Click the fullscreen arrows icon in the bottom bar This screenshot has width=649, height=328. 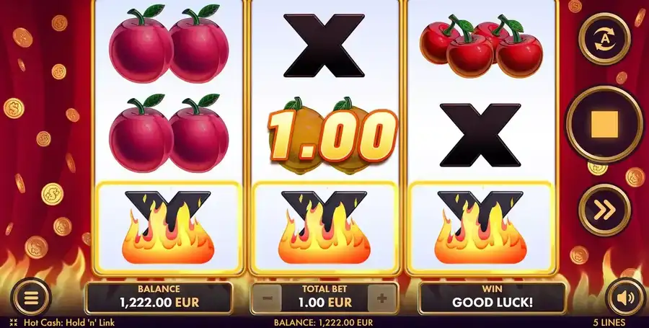click(13, 323)
